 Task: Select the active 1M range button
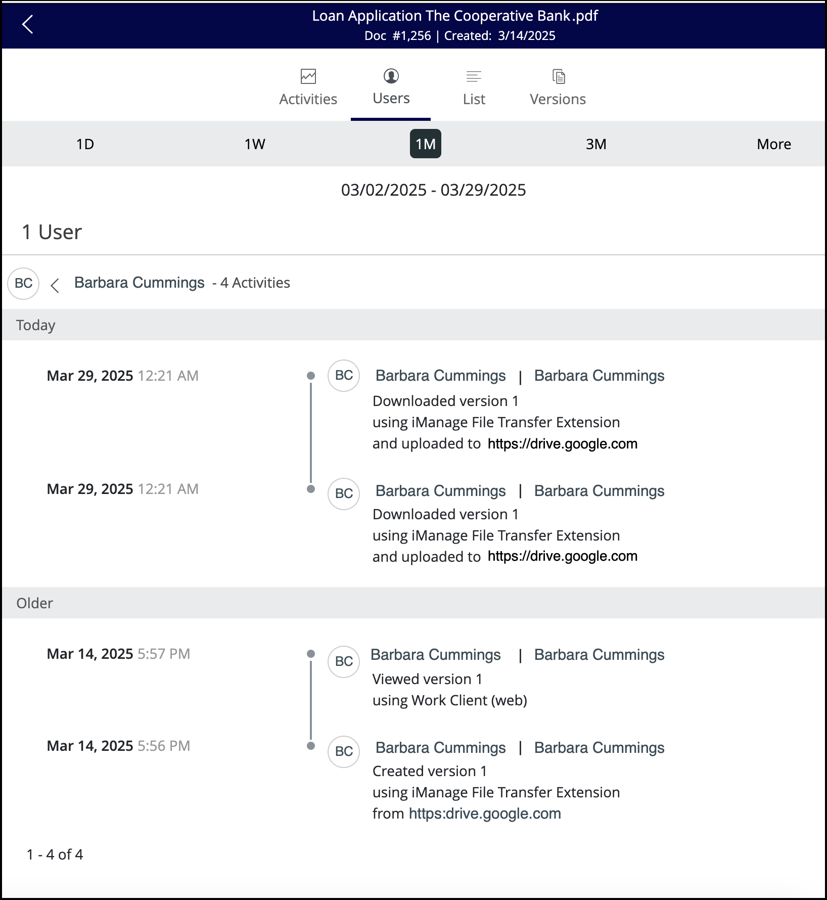[425, 144]
